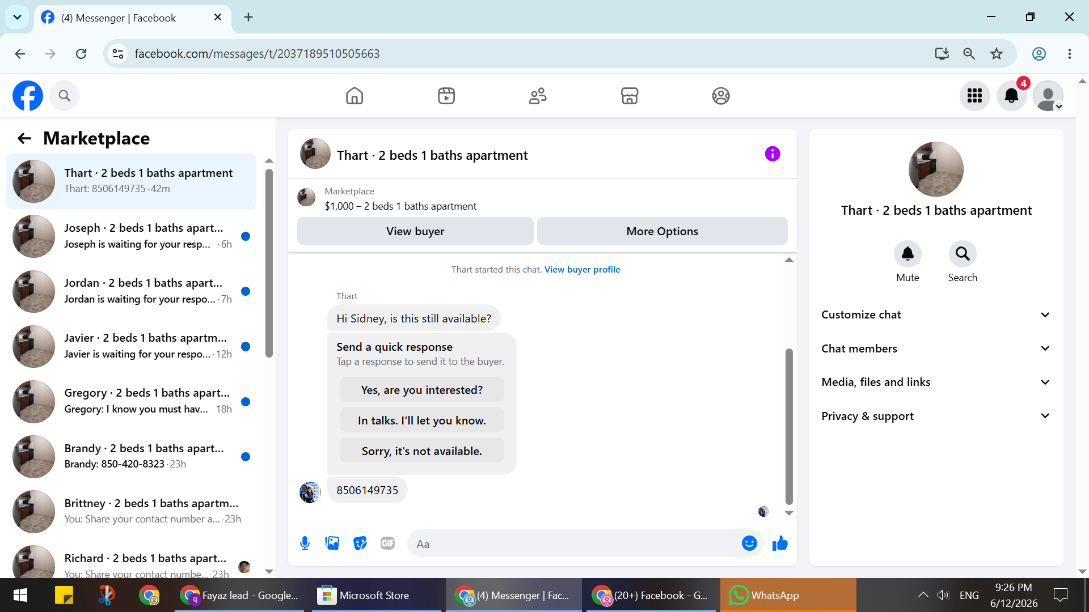
Task: Expand Media, files and links section
Action: coord(936,382)
